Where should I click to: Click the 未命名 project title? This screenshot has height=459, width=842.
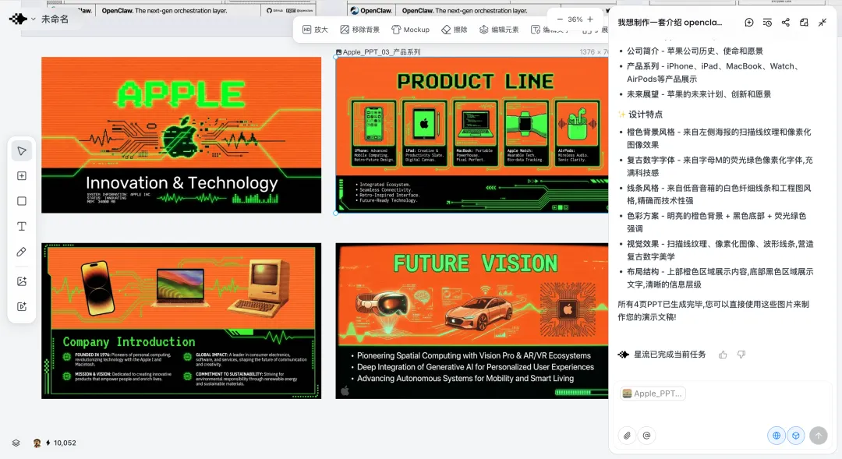click(55, 19)
